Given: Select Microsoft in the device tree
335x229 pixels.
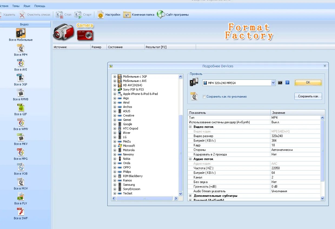Looking at the screenshot, I should [x=129, y=146].
